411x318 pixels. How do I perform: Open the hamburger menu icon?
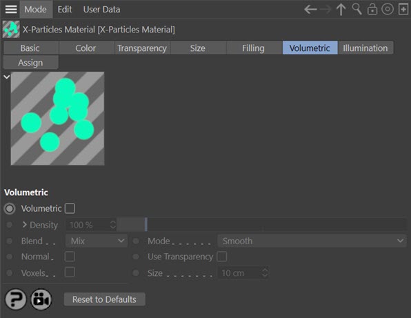click(x=11, y=10)
